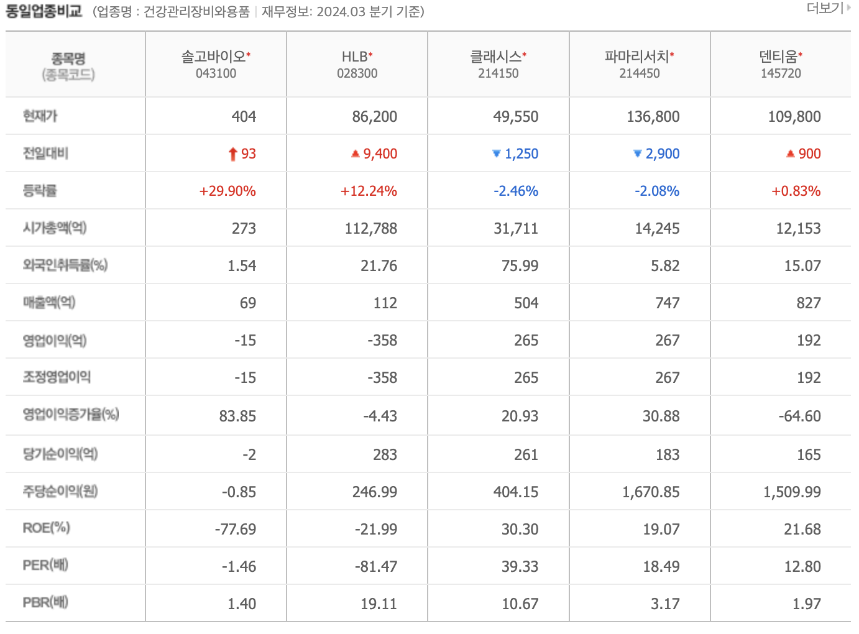
Task: Click the 영업이익(억) row label
Action: [x=55, y=340]
